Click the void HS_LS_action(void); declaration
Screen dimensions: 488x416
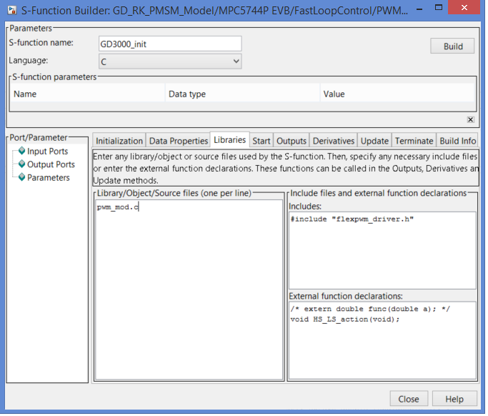[344, 320]
